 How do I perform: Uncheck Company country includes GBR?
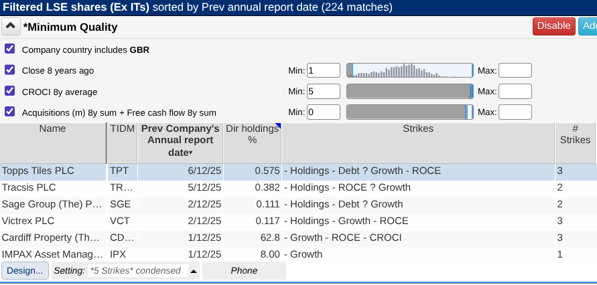9,49
